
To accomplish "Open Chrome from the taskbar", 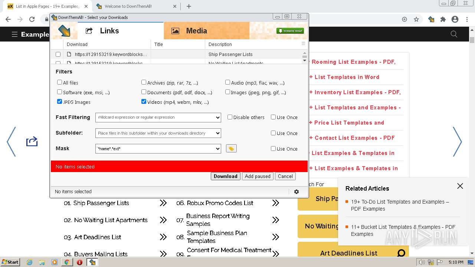I will point(67,262).
